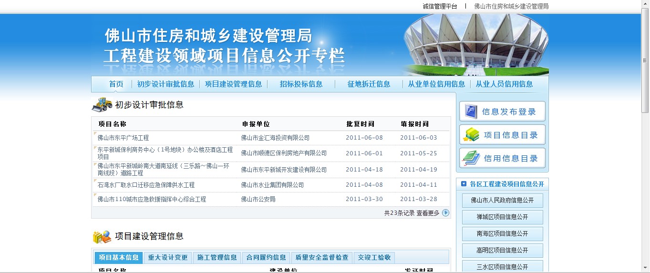Viewport: 650px width, 273px height.
Task: Click the 禅城区项目信息公开 button
Action: (x=502, y=217)
